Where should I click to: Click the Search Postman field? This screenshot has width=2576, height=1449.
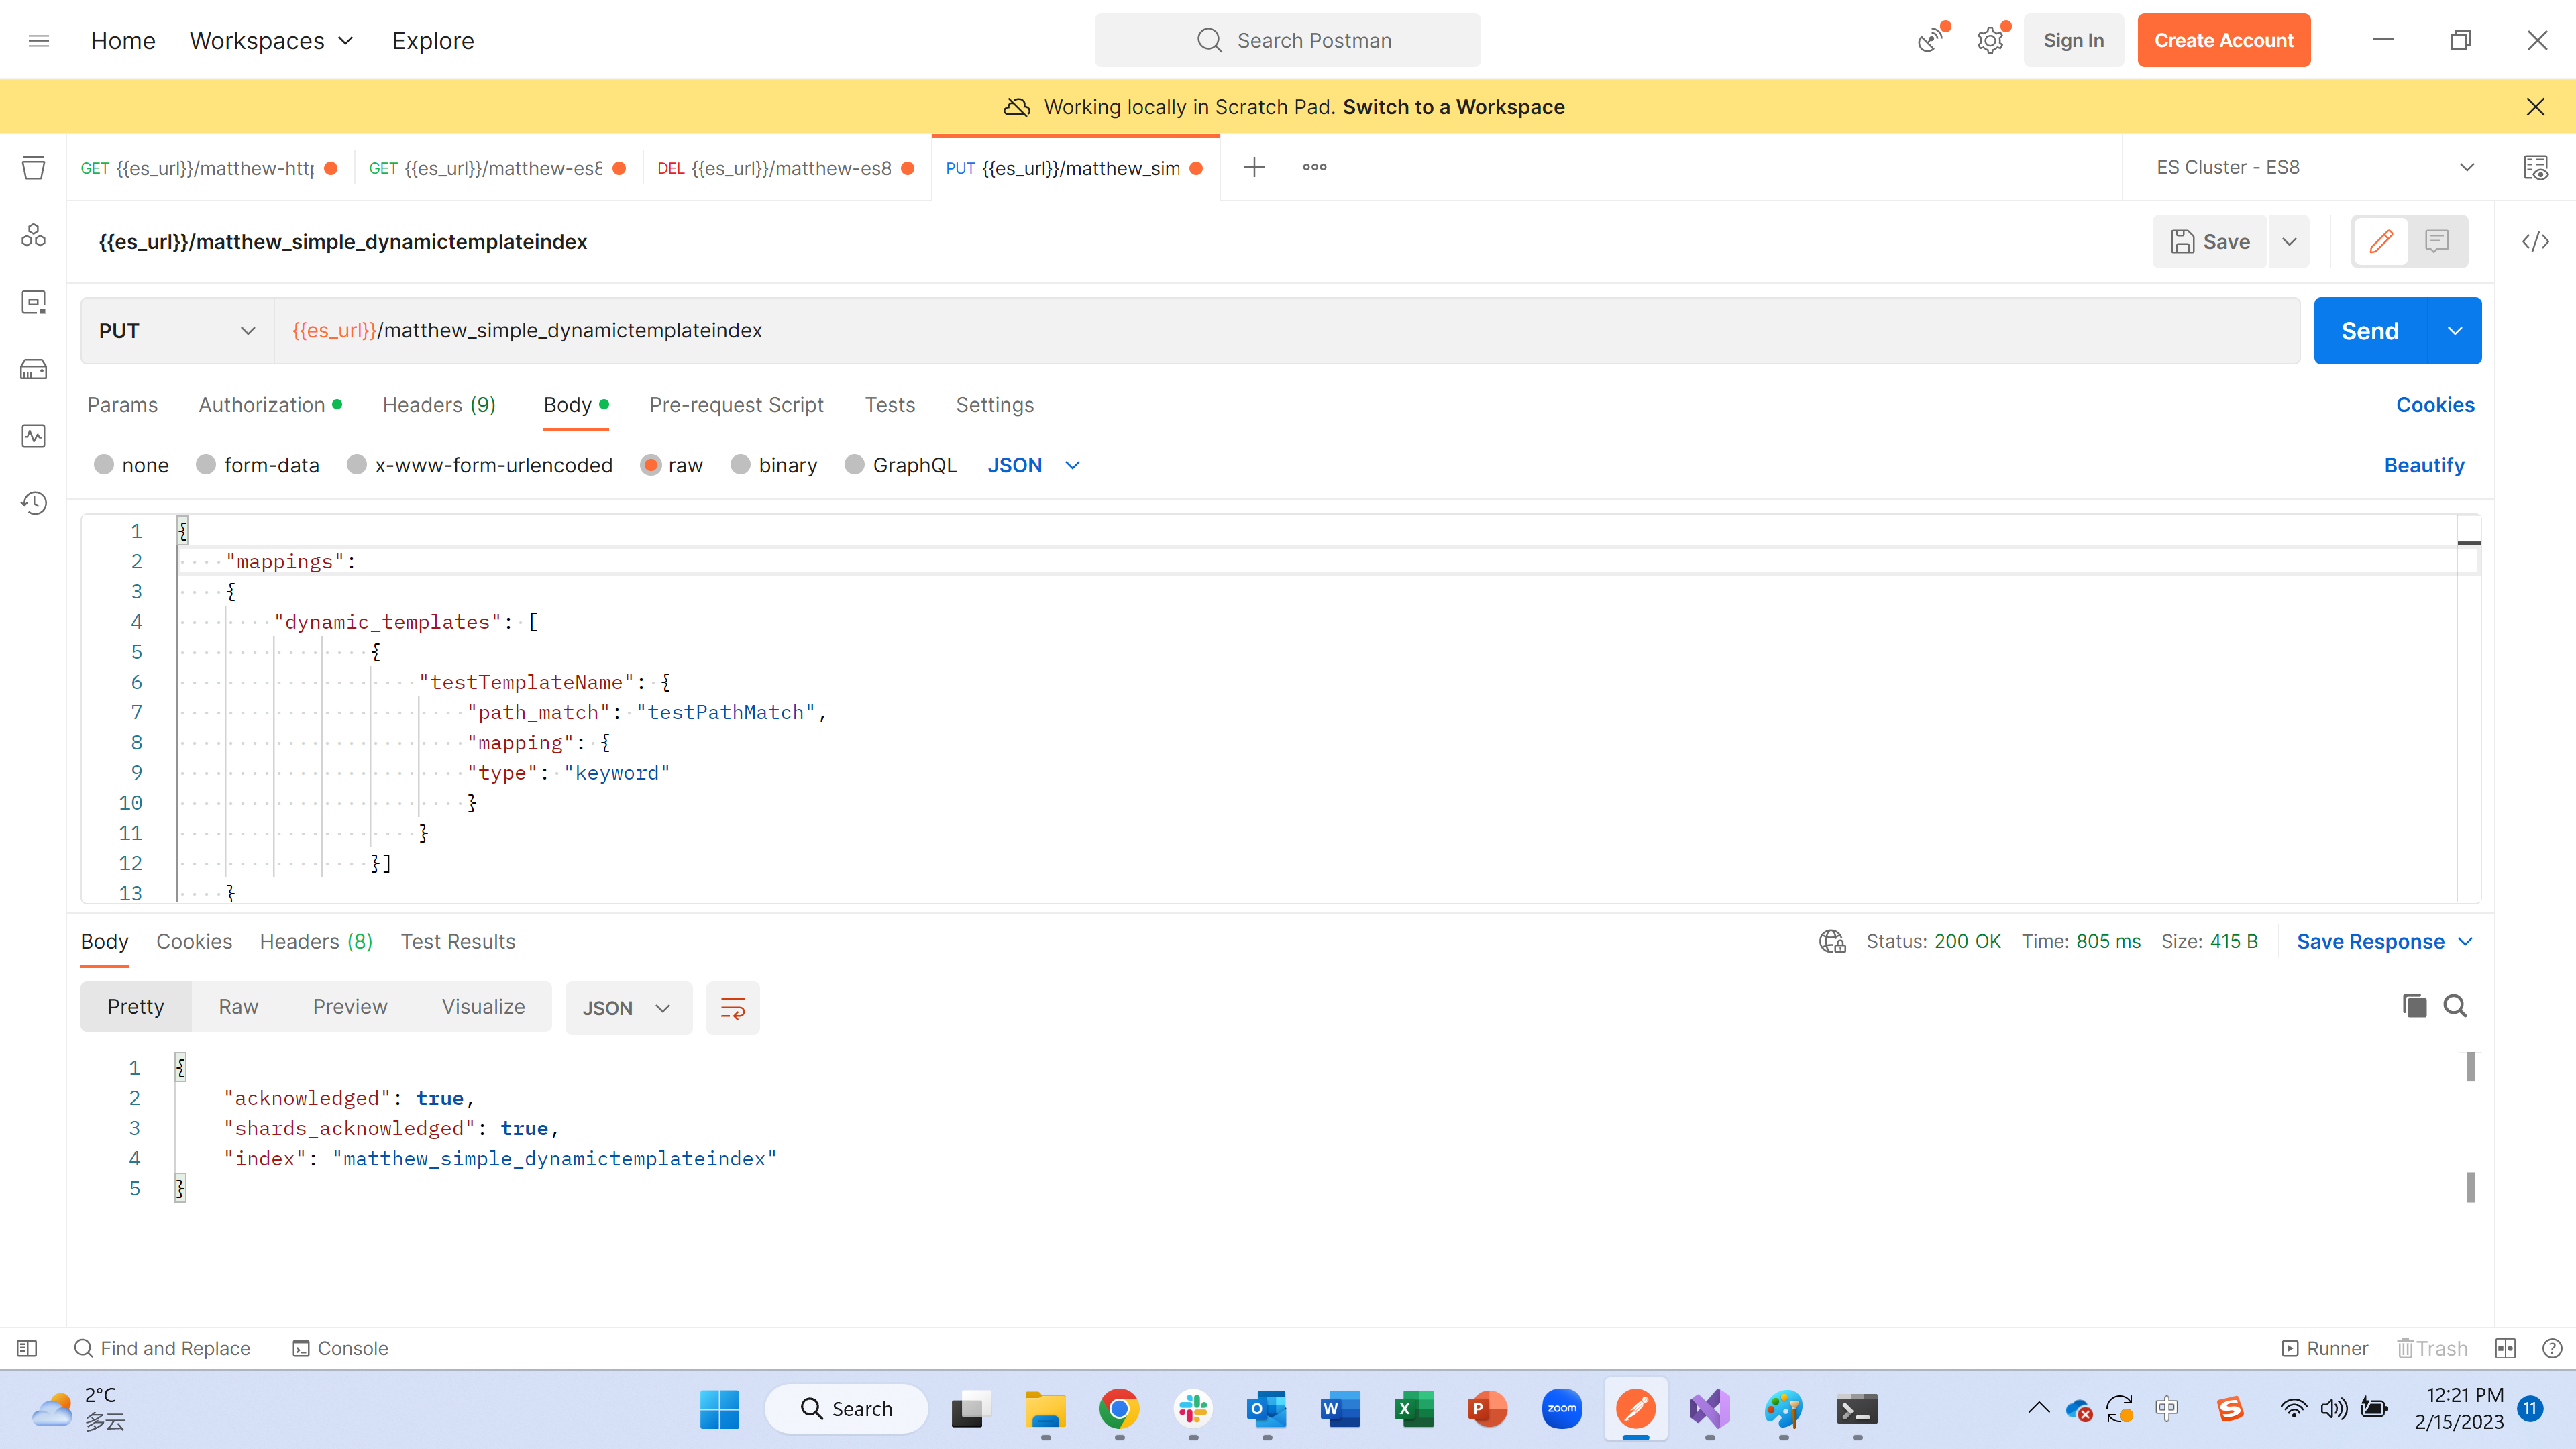tap(1287, 40)
